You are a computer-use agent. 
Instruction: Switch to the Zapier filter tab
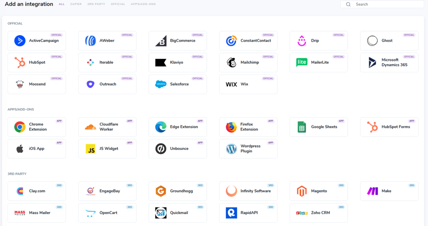76,4
